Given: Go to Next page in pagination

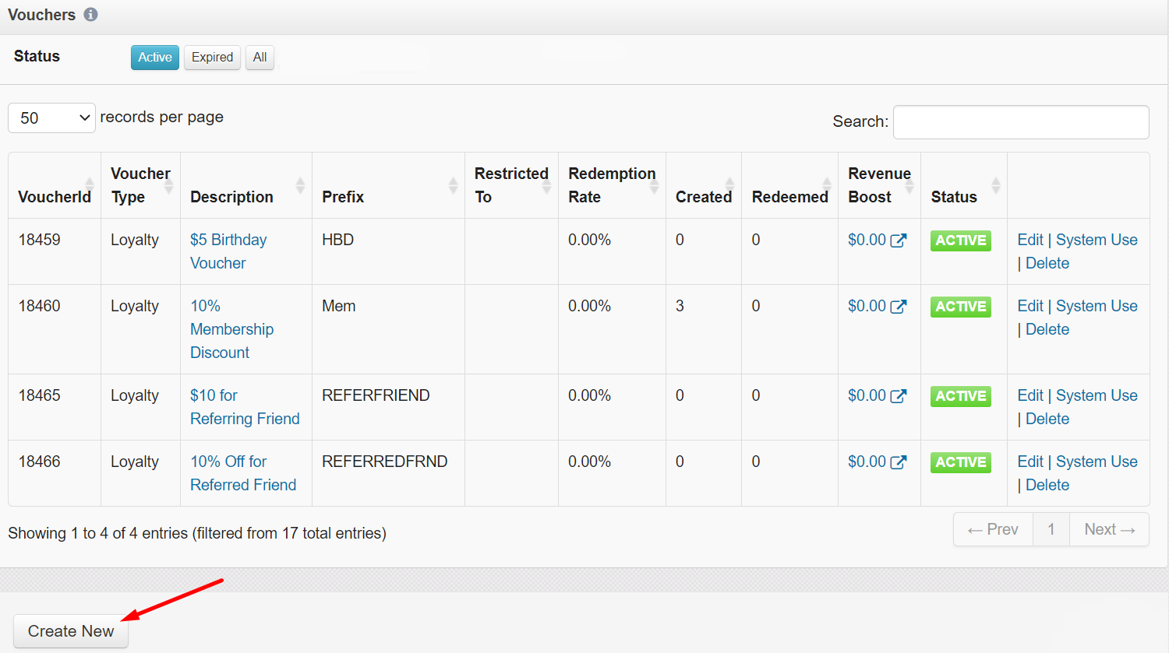Looking at the screenshot, I should pos(1109,529).
